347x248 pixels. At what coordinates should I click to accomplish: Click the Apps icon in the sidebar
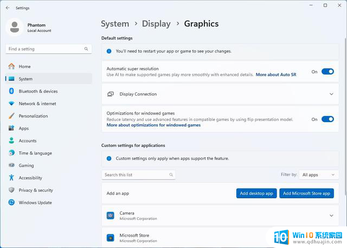click(x=11, y=128)
